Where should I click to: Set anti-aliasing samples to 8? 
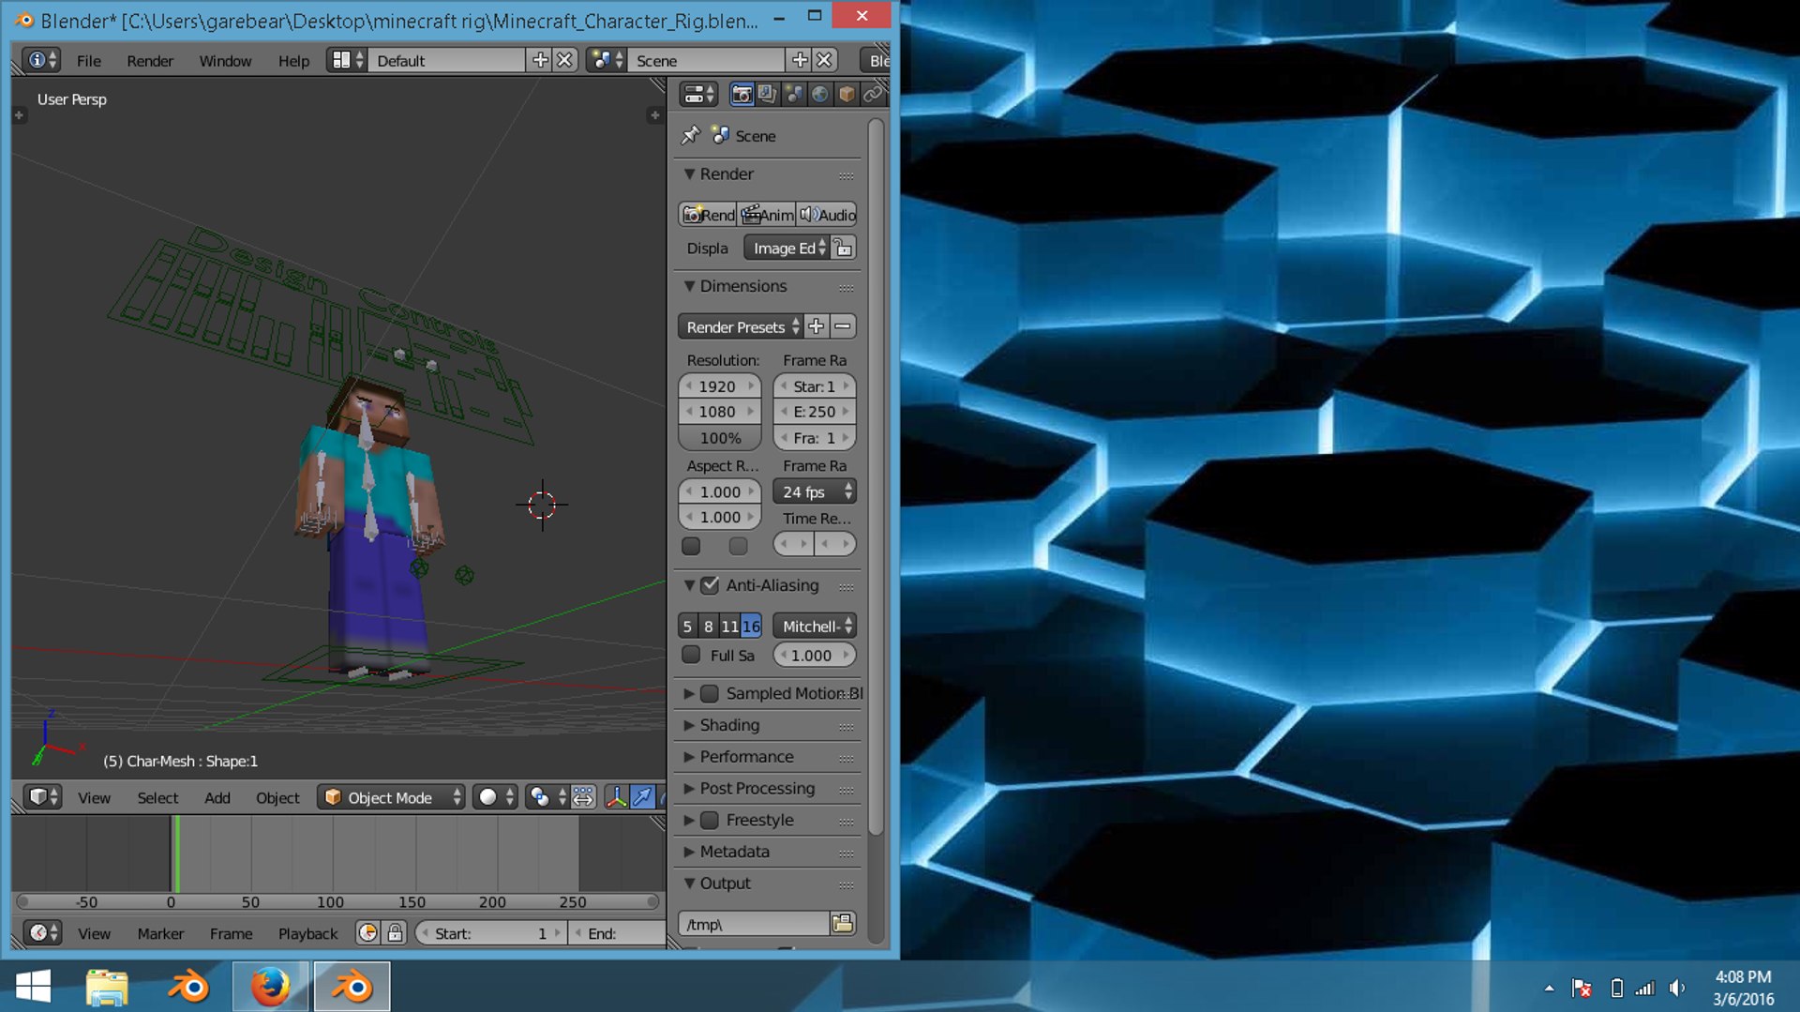709,626
